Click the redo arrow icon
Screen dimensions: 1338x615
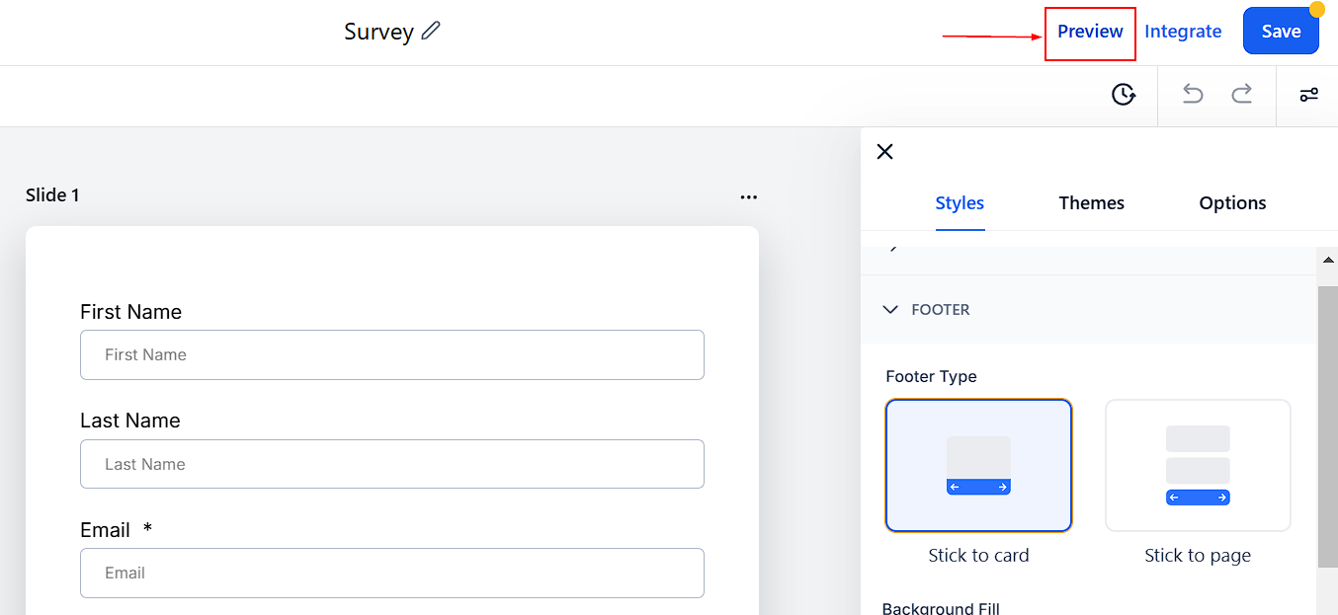(x=1241, y=94)
